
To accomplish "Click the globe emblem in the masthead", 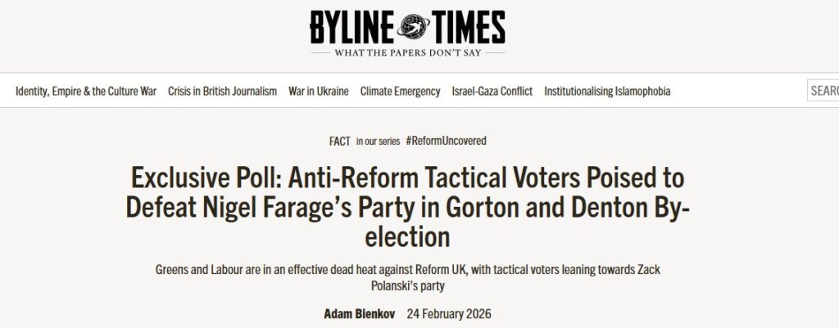I will (x=407, y=25).
